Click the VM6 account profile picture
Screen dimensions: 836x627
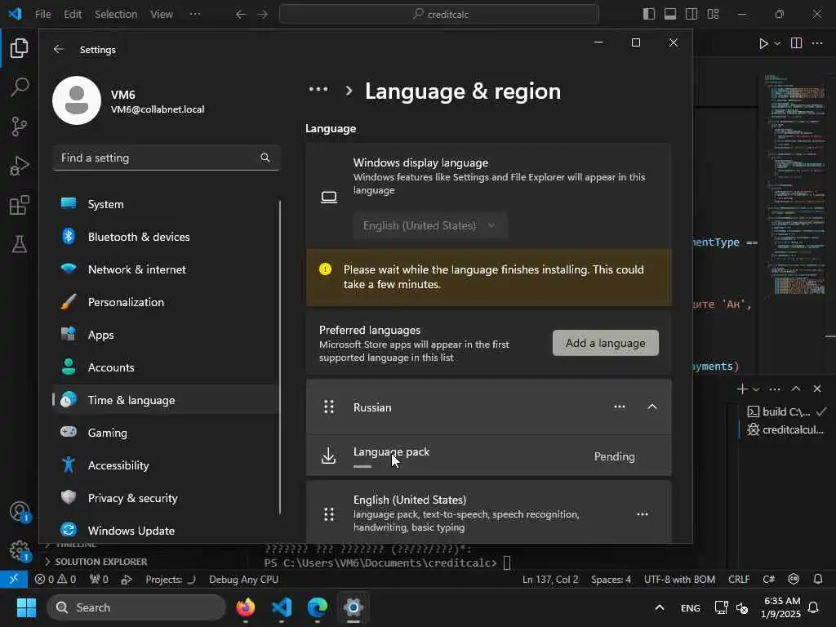point(77,100)
